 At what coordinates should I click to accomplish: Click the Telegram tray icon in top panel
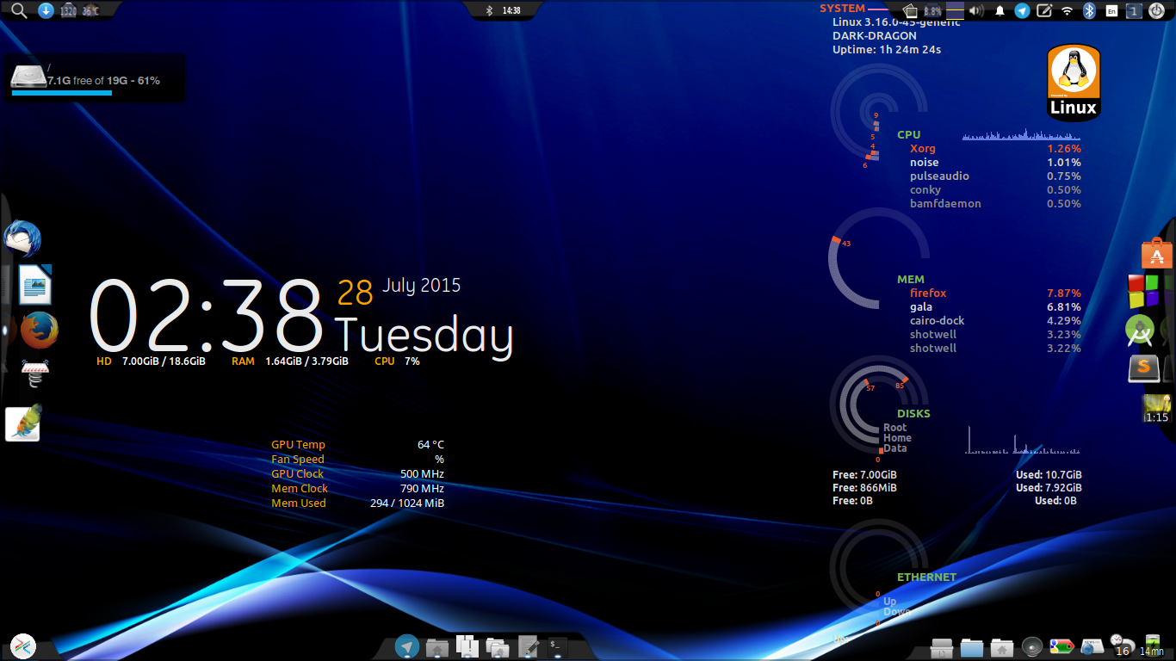[x=1022, y=11]
